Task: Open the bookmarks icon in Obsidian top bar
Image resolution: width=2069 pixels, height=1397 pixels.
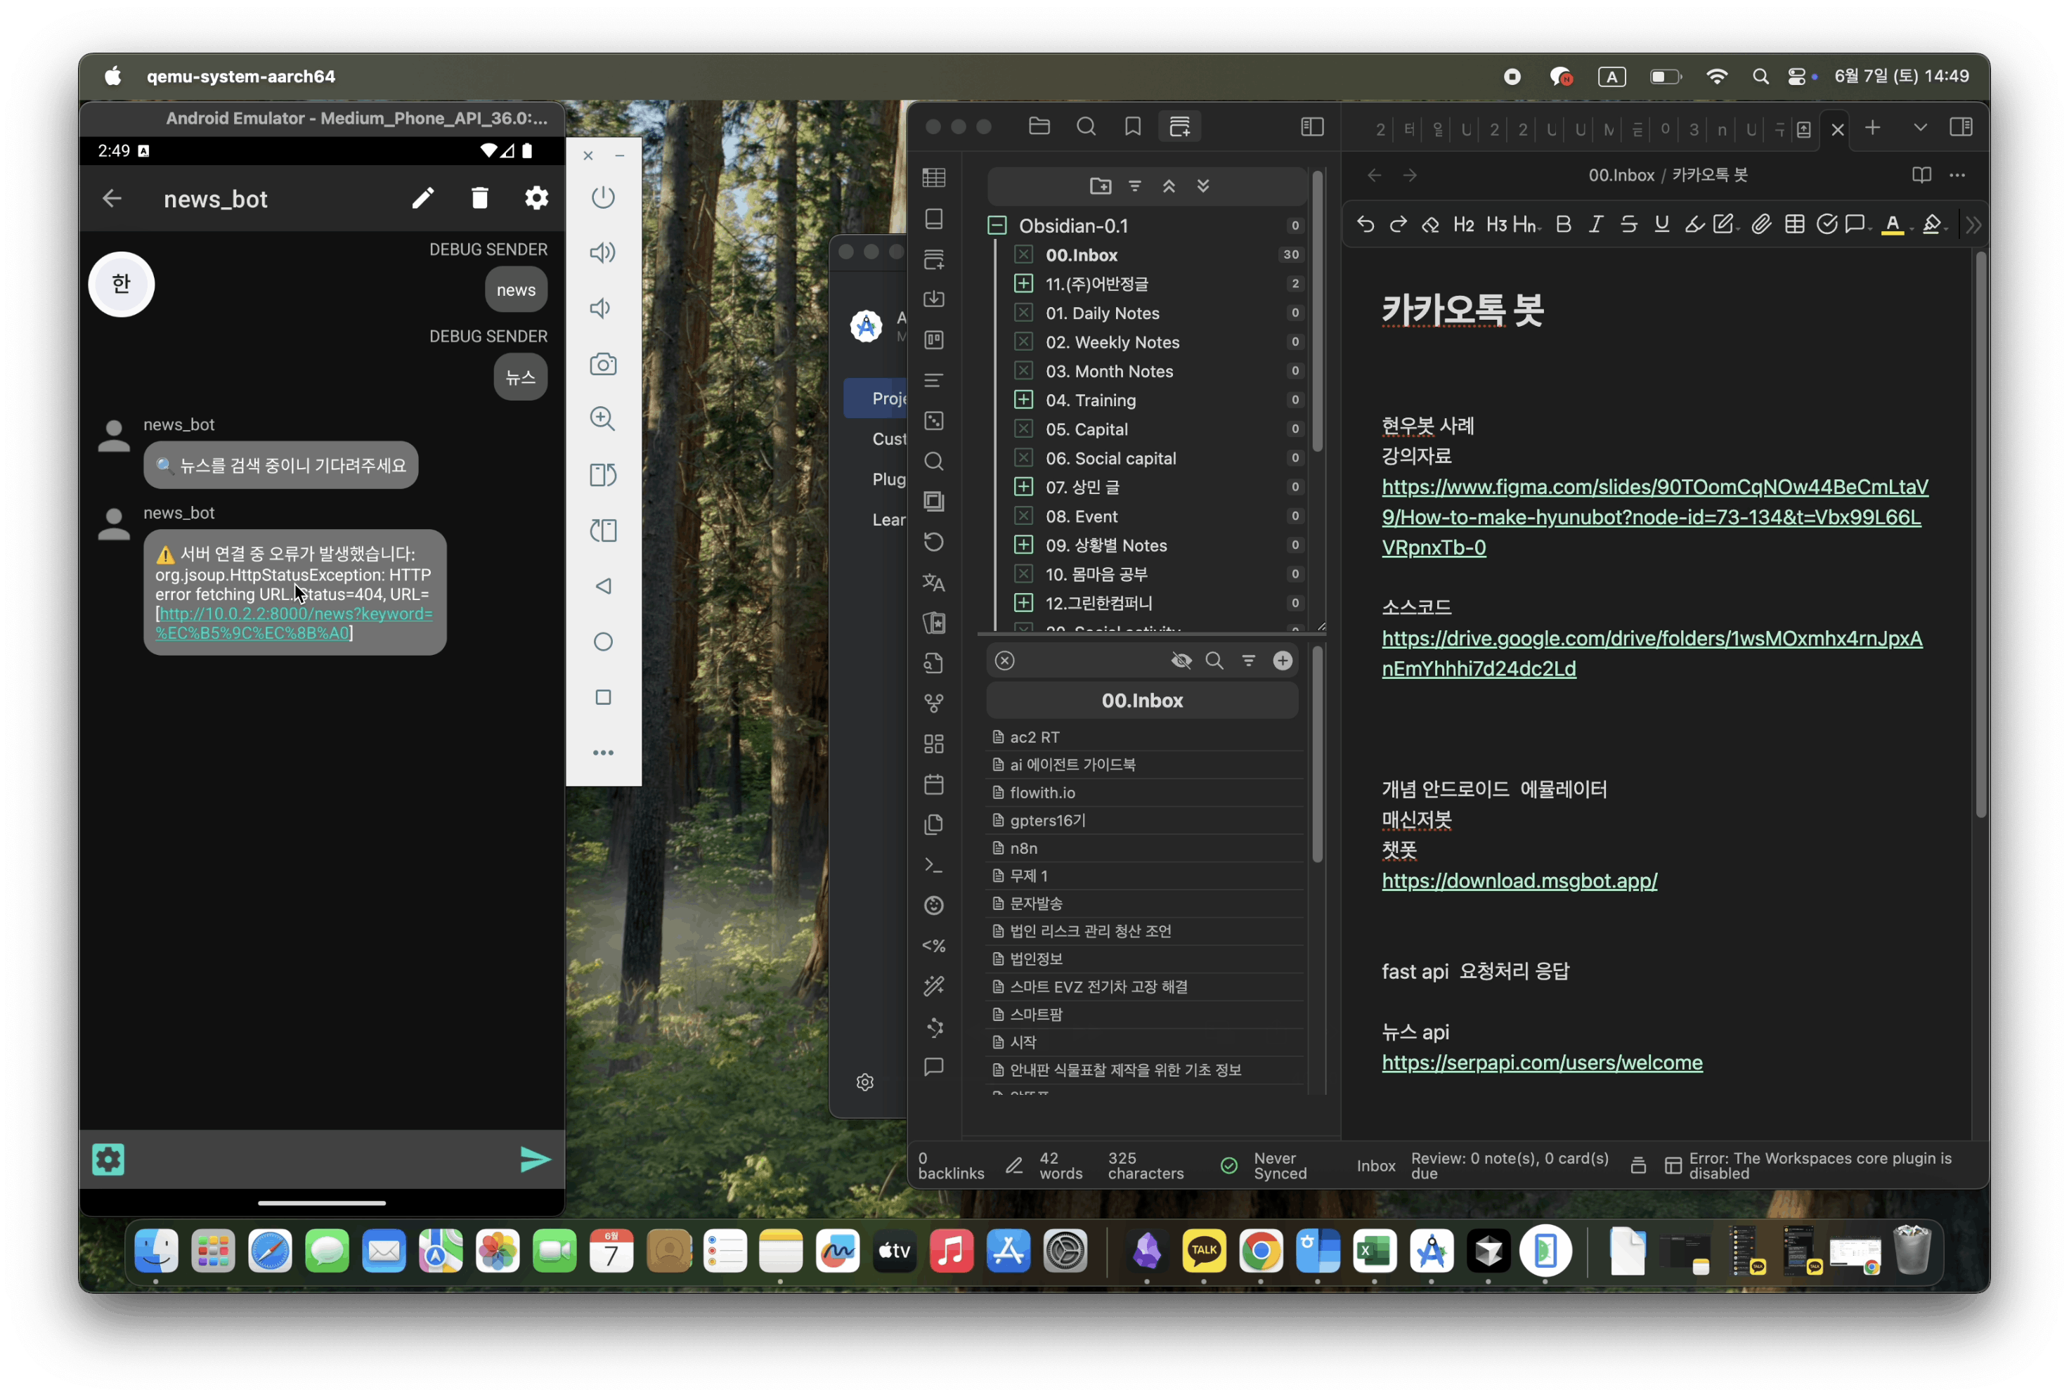Action: point(1132,127)
